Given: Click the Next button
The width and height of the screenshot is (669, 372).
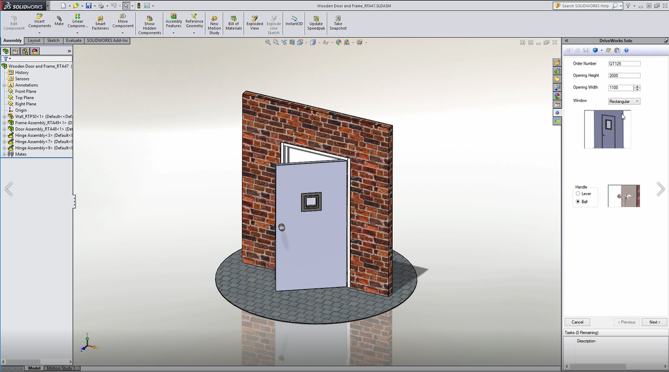Looking at the screenshot, I should coord(654,322).
